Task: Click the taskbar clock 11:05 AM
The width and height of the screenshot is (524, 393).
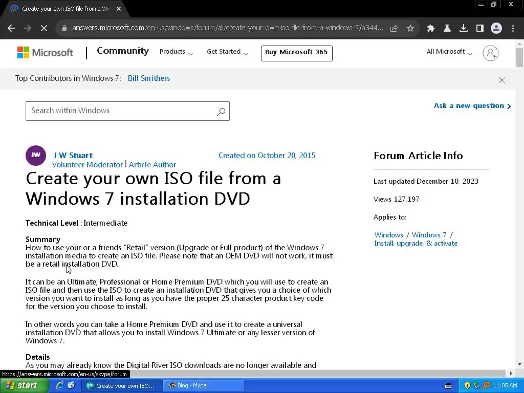Action: (505, 386)
